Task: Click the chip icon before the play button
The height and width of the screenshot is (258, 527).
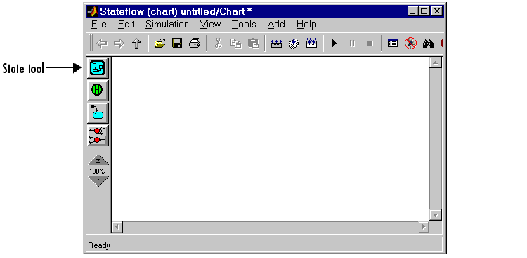Action: (311, 44)
